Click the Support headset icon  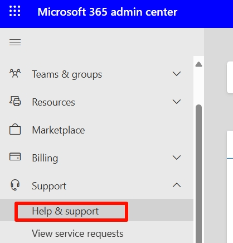(x=15, y=185)
